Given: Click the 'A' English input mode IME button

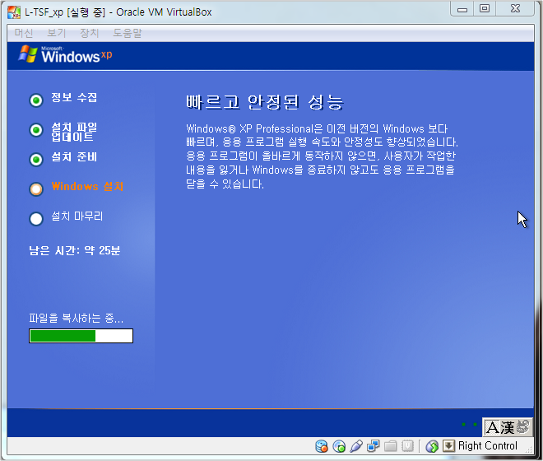Looking at the screenshot, I should click(x=492, y=428).
